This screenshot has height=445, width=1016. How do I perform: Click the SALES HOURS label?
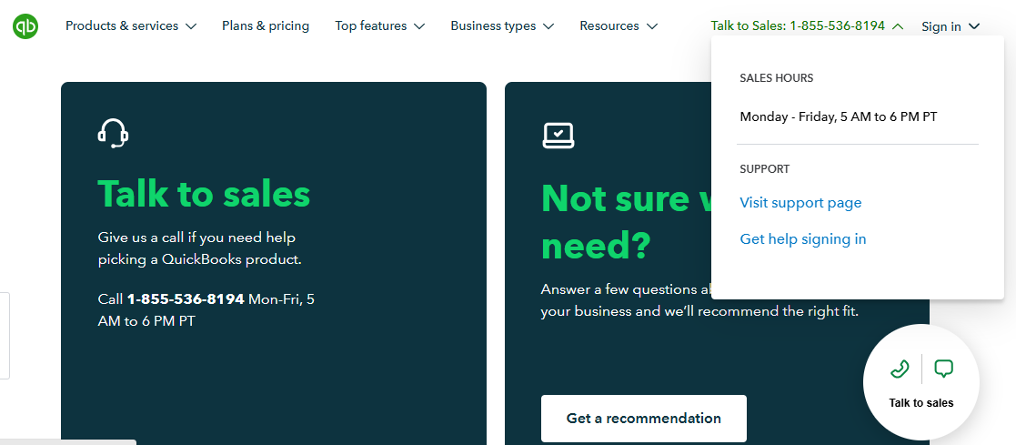(x=776, y=78)
